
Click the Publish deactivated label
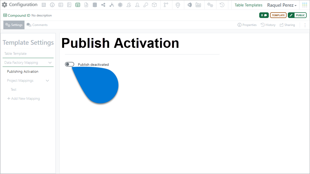pyautogui.click(x=93, y=65)
